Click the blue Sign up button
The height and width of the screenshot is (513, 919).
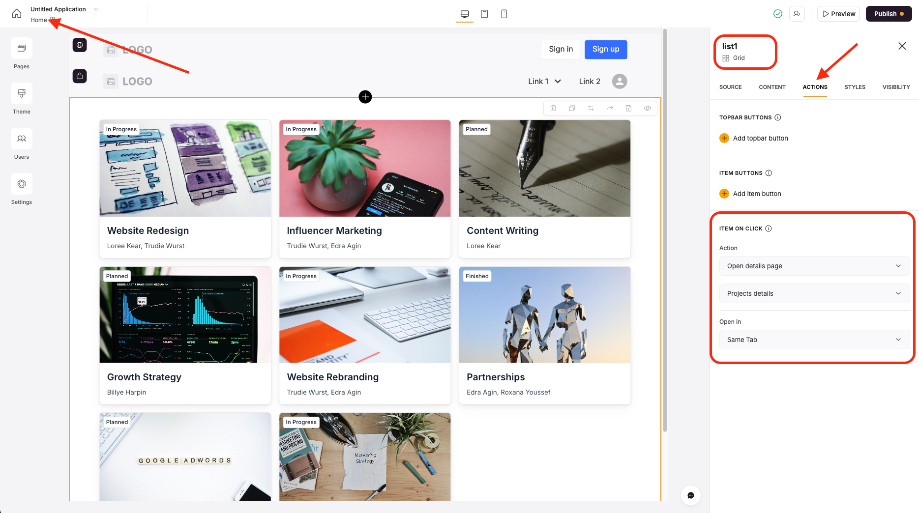(x=606, y=49)
